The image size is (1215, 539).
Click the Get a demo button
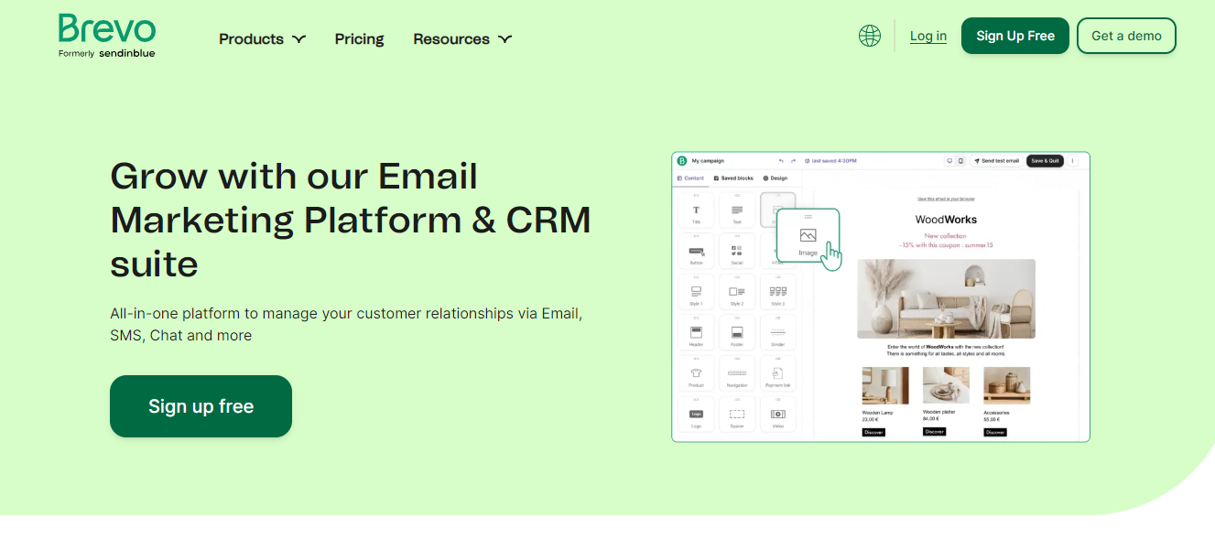point(1126,36)
